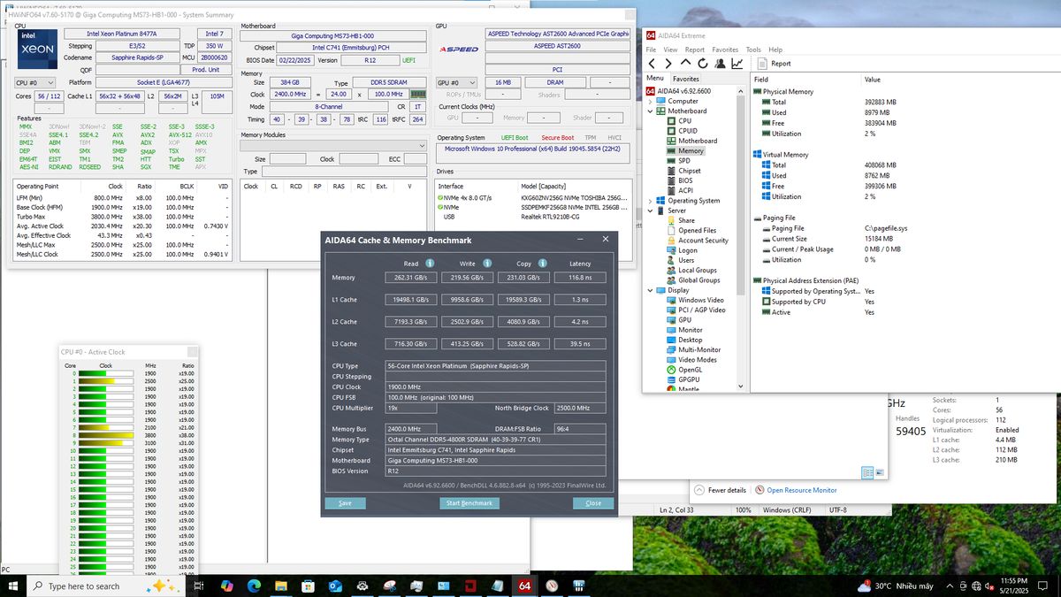This screenshot has height=597, width=1061.
Task: Click the Report document icon in AIDA64
Action: coord(760,63)
